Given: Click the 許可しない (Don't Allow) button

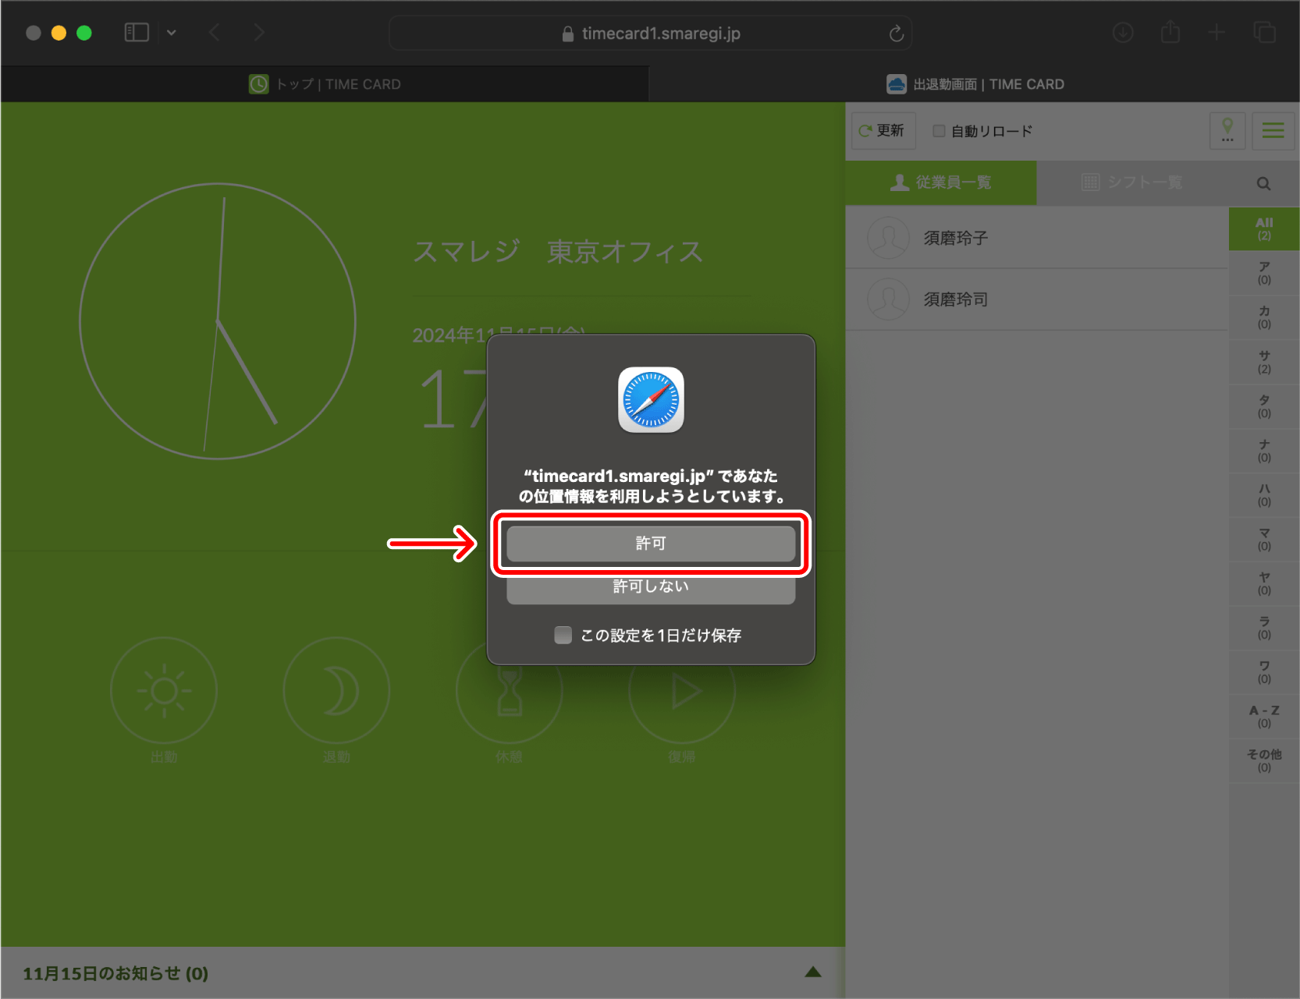Looking at the screenshot, I should tap(650, 589).
